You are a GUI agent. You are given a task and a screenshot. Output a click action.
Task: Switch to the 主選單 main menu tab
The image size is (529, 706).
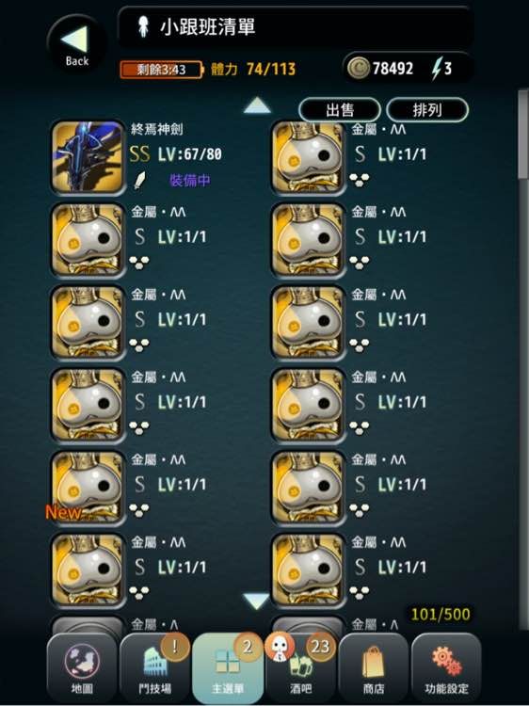228,668
